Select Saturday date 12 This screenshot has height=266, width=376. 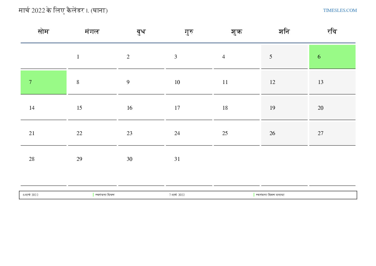pyautogui.click(x=284, y=82)
